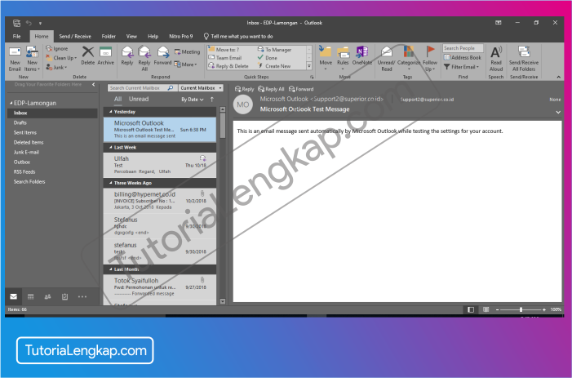Viewport: 572px width, 378px height.
Task: Collapse the ribbon
Action: point(558,77)
